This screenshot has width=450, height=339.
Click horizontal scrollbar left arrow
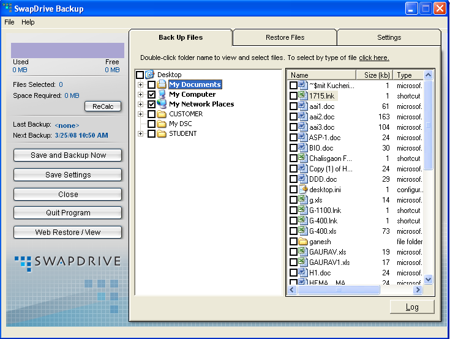pyautogui.click(x=292, y=289)
